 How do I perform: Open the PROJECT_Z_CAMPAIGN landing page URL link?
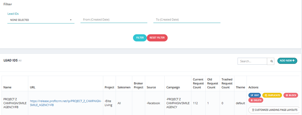[65, 103]
